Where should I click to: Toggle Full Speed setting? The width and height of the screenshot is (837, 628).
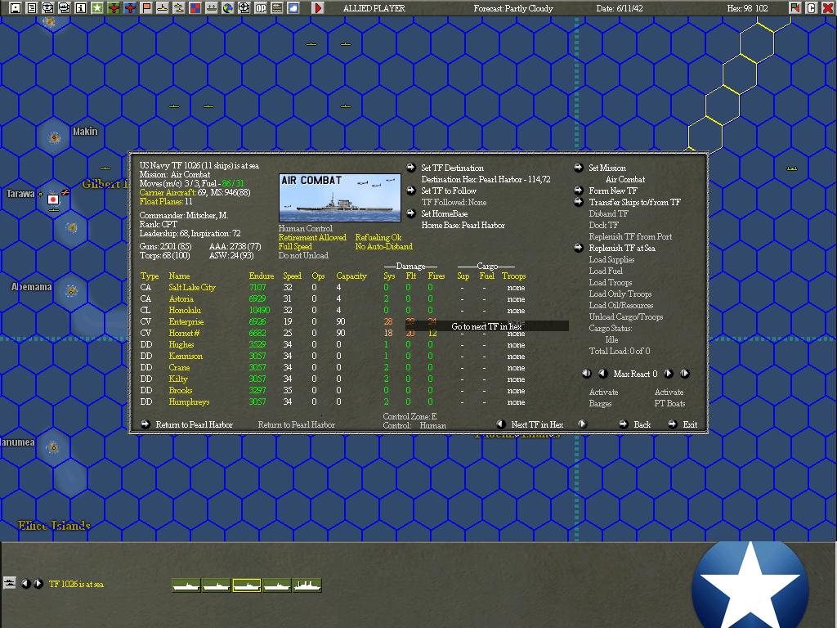pyautogui.click(x=295, y=247)
